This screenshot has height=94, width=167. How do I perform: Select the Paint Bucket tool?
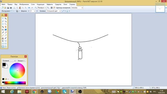pyautogui.click(x=3, y=30)
